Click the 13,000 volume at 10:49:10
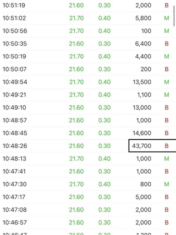176x235 pixels. (x=142, y=108)
